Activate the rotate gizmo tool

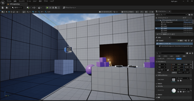pos(11,12)
